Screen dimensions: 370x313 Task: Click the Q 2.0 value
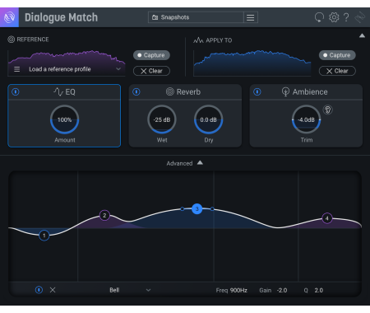(318, 290)
